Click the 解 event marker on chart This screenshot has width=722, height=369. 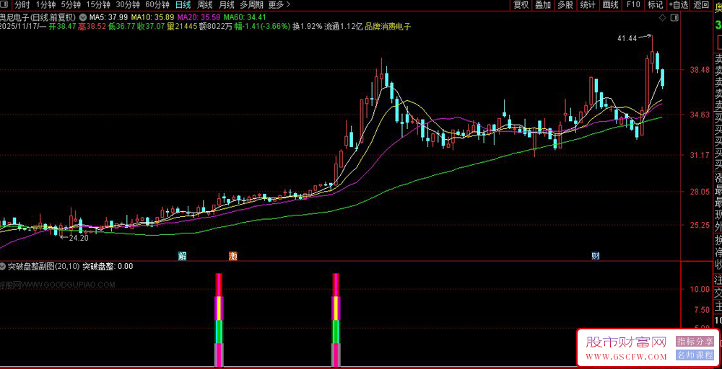(182, 256)
